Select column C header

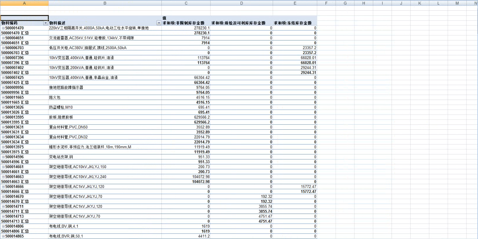(186, 3)
